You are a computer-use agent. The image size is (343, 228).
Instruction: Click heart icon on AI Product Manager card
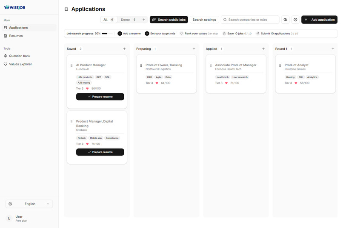tap(87, 89)
